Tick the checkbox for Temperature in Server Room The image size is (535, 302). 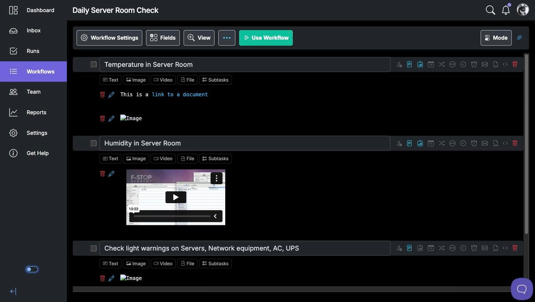point(94,65)
